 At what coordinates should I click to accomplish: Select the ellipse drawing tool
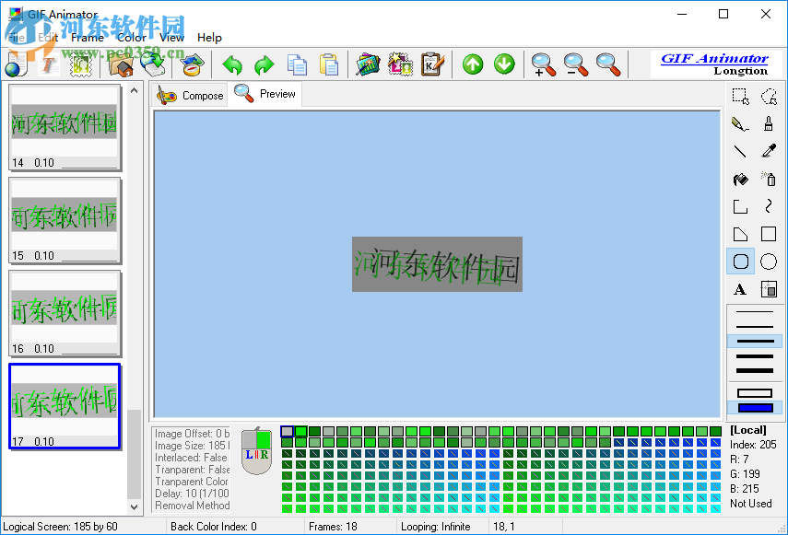[x=768, y=261]
